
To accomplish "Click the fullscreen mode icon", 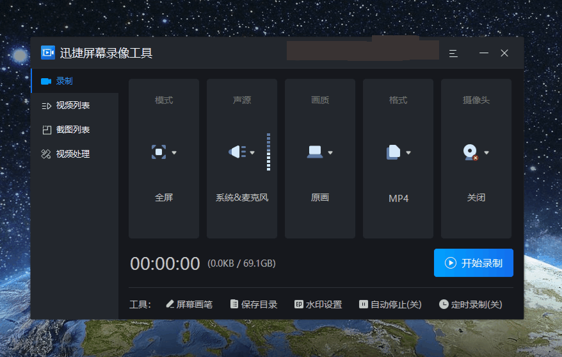I will (159, 152).
